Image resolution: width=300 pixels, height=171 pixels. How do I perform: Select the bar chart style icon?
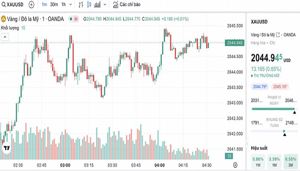pyautogui.click(x=81, y=5)
